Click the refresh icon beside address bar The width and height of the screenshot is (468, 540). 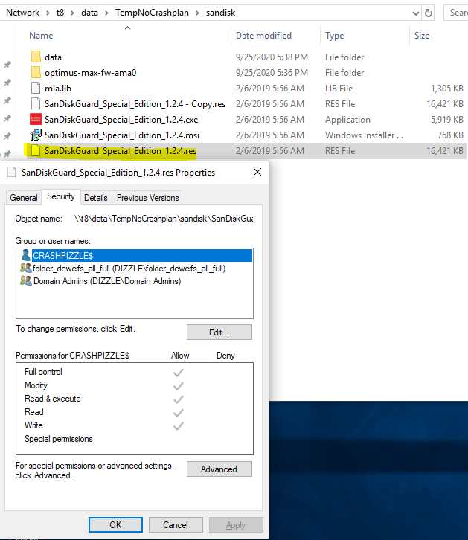(x=429, y=13)
